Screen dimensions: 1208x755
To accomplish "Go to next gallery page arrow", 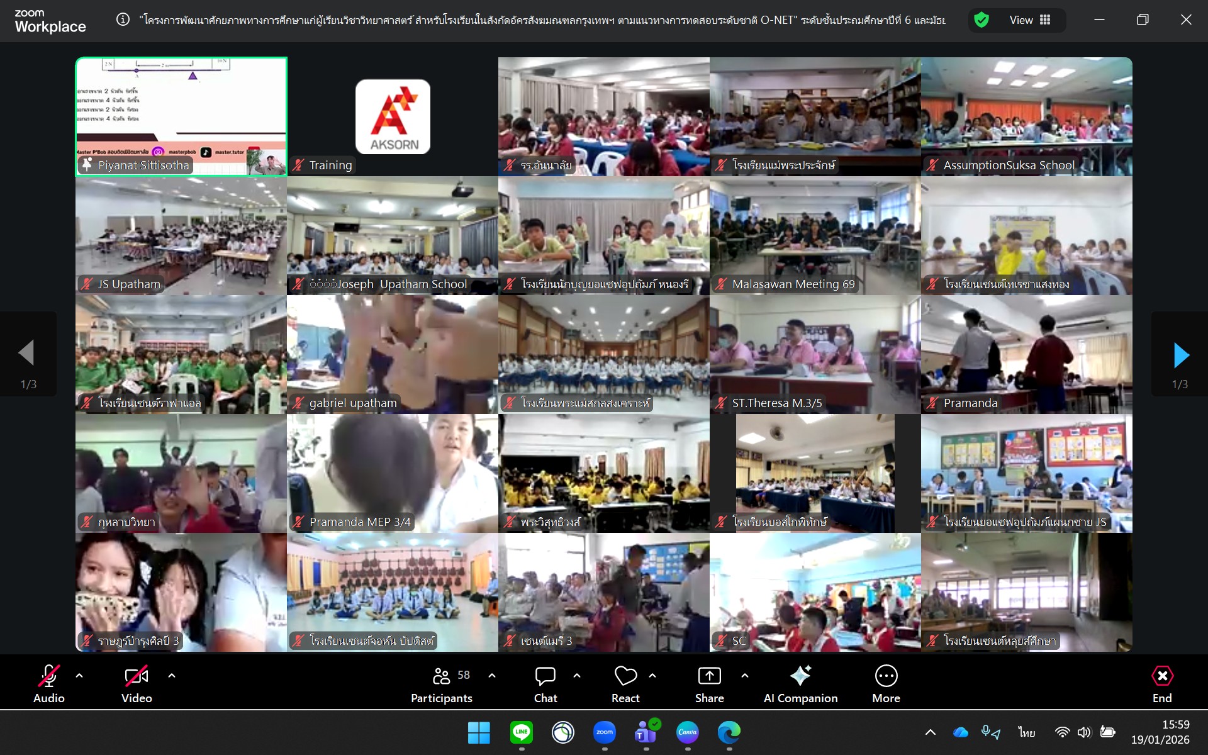I will coord(1181,355).
